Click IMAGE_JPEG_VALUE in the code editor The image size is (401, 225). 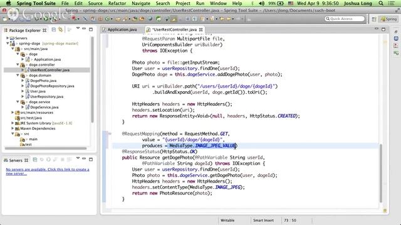click(x=216, y=146)
